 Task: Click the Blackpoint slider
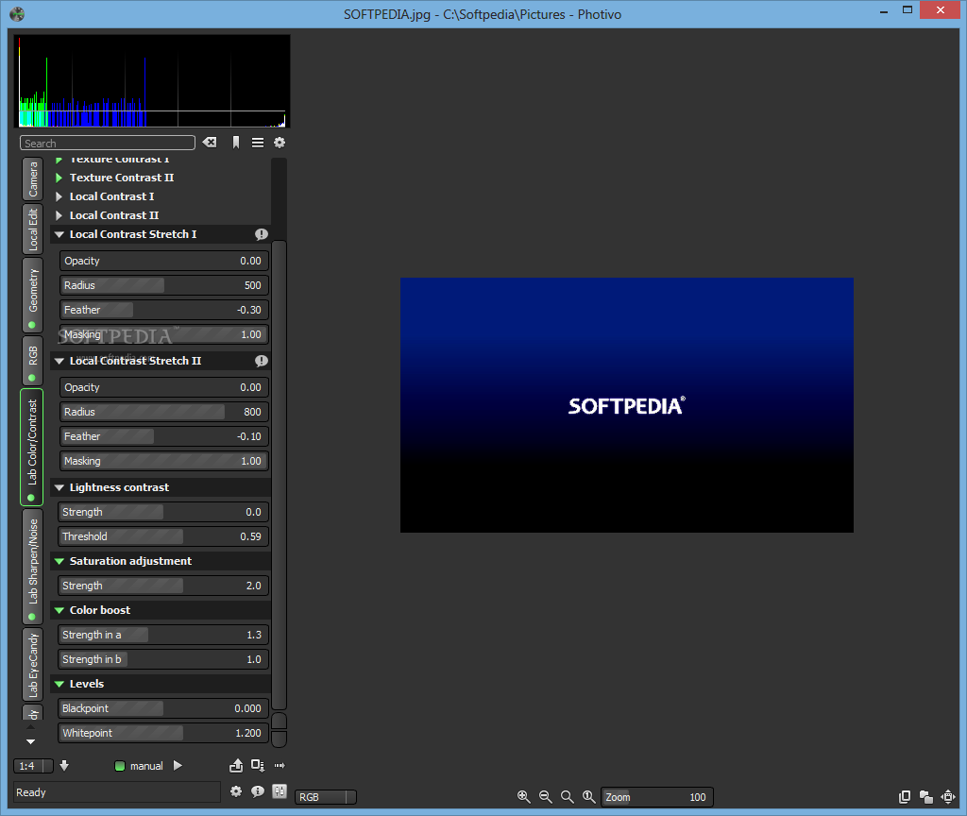click(x=163, y=708)
